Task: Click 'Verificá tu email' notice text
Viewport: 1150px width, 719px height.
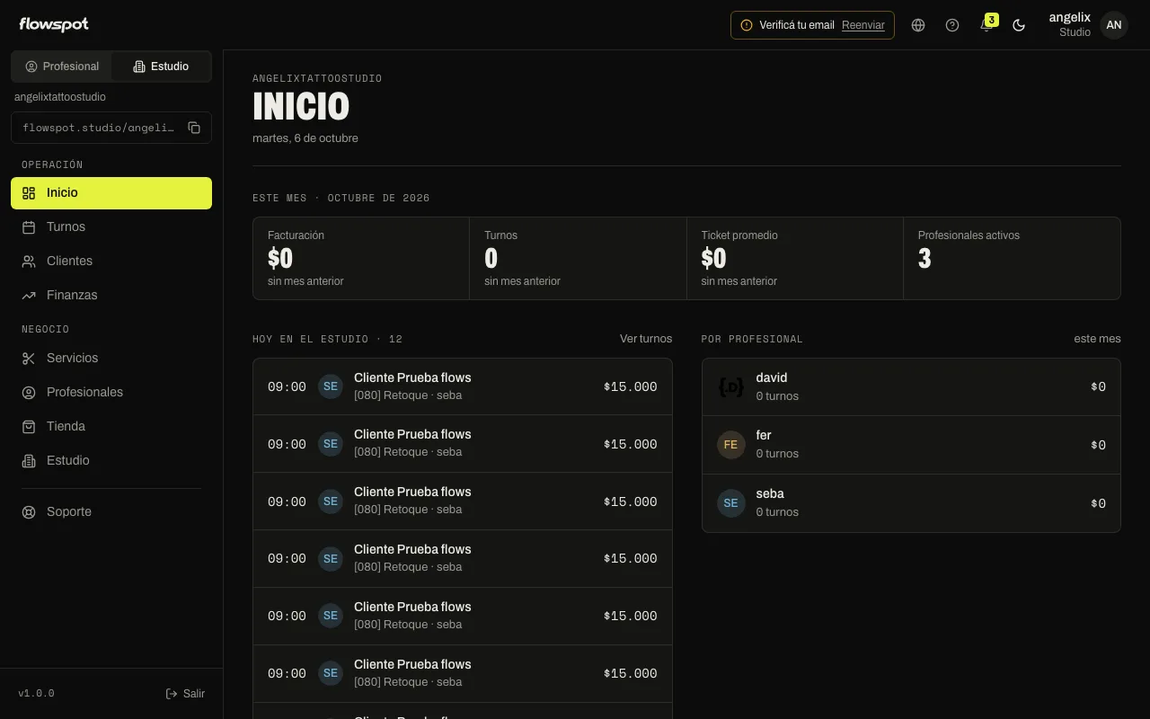Action: coord(797,25)
